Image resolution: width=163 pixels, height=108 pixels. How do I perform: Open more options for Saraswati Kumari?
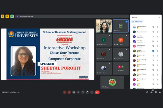pyautogui.click(x=158, y=32)
